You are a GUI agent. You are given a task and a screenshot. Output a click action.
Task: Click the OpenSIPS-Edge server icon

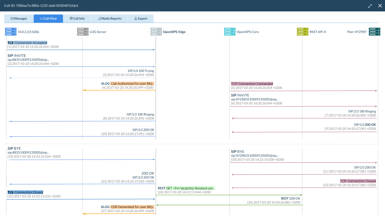[156, 32]
